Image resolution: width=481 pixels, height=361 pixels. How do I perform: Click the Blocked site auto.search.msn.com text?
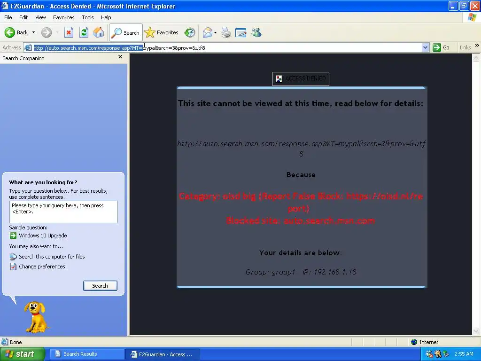click(x=301, y=220)
